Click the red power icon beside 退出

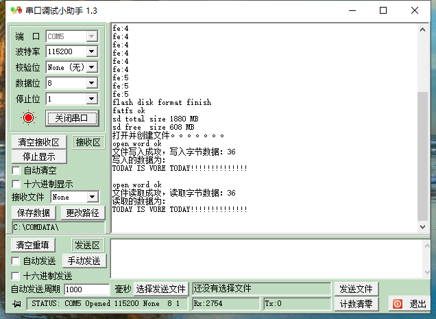click(398, 304)
